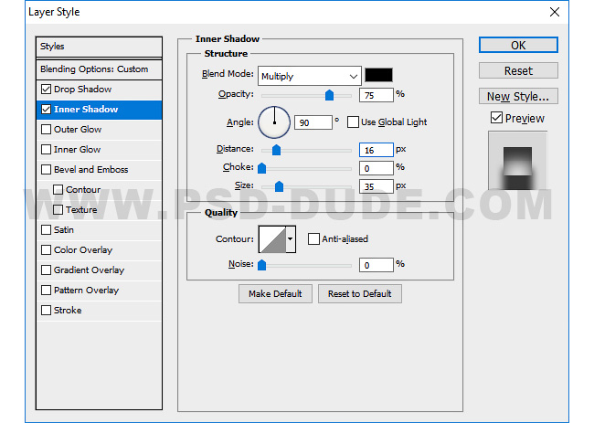Tick the Texture sub-option checkbox
Screen dimensions: 594x423
pyautogui.click(x=58, y=210)
